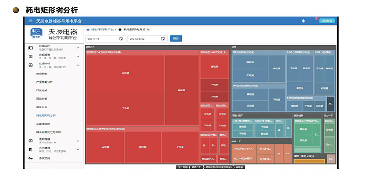
Task: Select the largest red 平电量 treemap cell
Action: click(126, 108)
